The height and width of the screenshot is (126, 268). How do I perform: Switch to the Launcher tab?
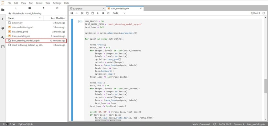point(87,8)
